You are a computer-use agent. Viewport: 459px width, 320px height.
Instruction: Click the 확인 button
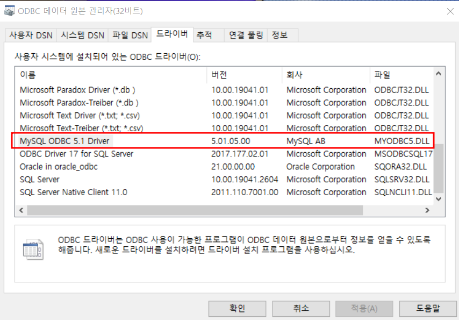point(237,309)
